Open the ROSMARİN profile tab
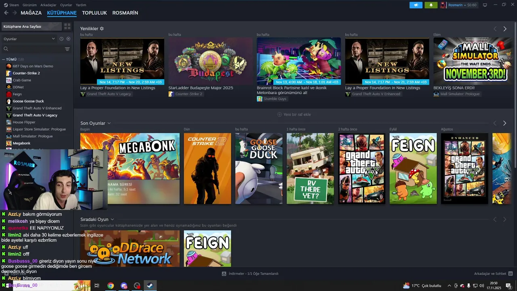The width and height of the screenshot is (517, 291). [125, 13]
